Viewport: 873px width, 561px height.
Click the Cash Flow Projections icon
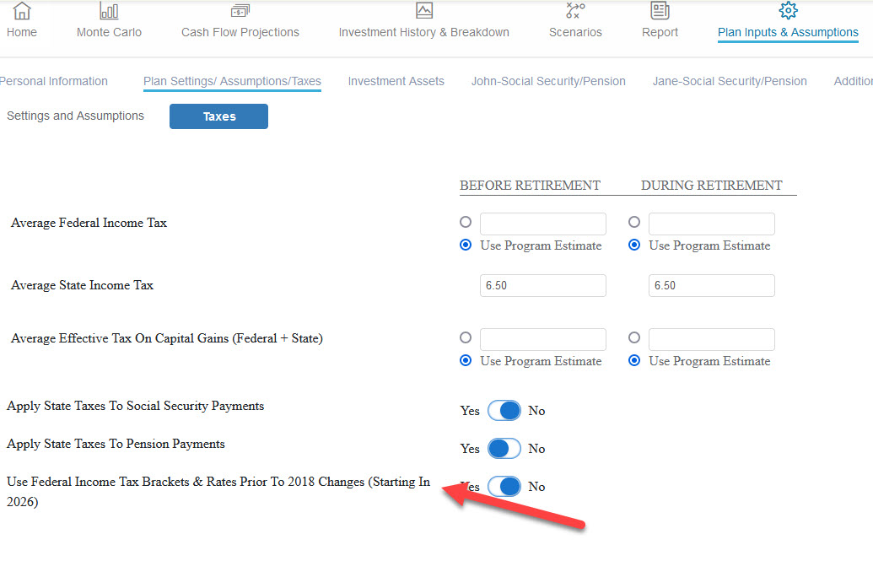[240, 11]
